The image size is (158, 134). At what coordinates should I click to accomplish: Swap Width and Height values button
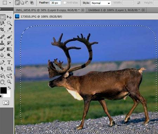coord(139,3)
